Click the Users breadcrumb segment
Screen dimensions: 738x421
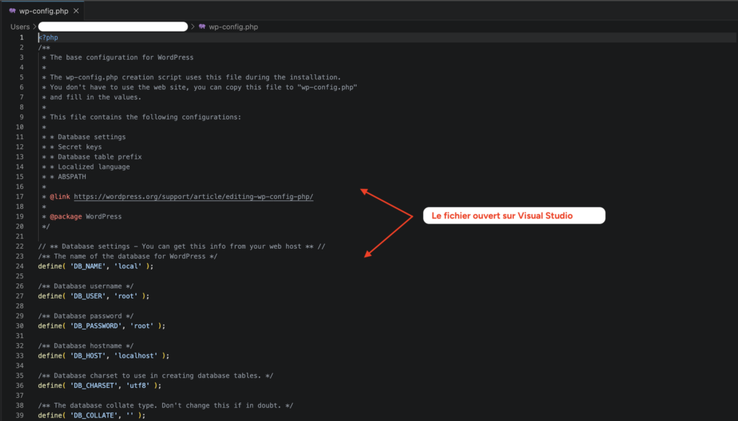click(19, 27)
